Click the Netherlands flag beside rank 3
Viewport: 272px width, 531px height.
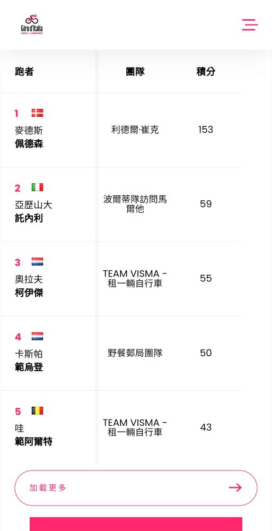(38, 262)
